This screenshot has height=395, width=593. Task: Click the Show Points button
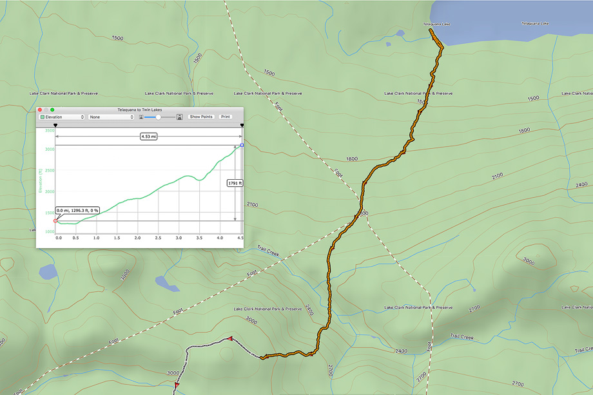[201, 117]
